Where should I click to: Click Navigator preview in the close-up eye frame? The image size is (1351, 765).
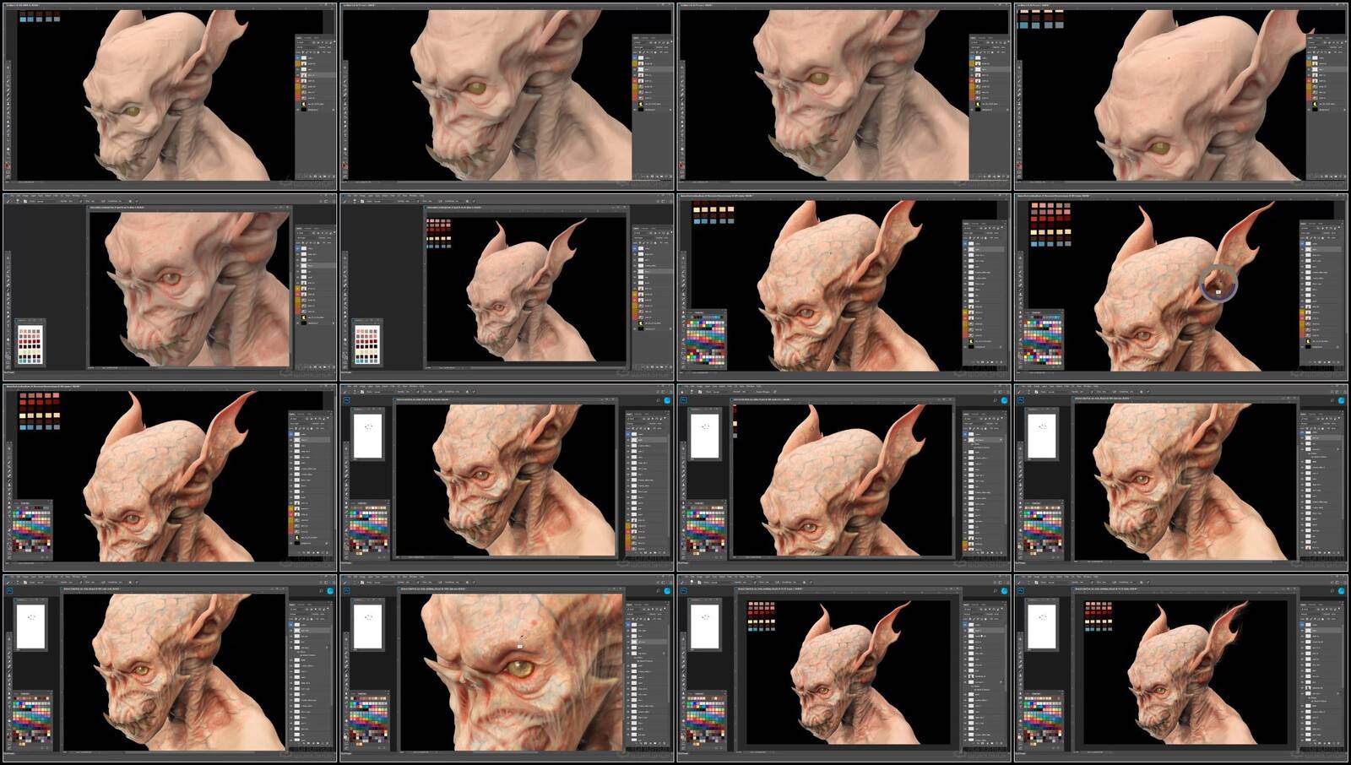(x=367, y=627)
